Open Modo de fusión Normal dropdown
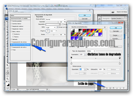 (x=56, y=19)
